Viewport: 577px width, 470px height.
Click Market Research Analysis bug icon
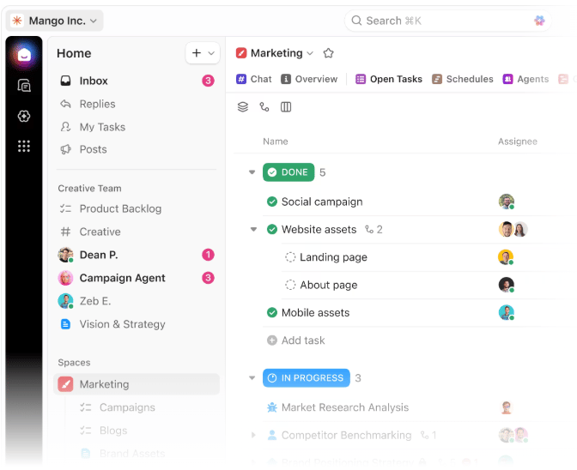point(272,407)
